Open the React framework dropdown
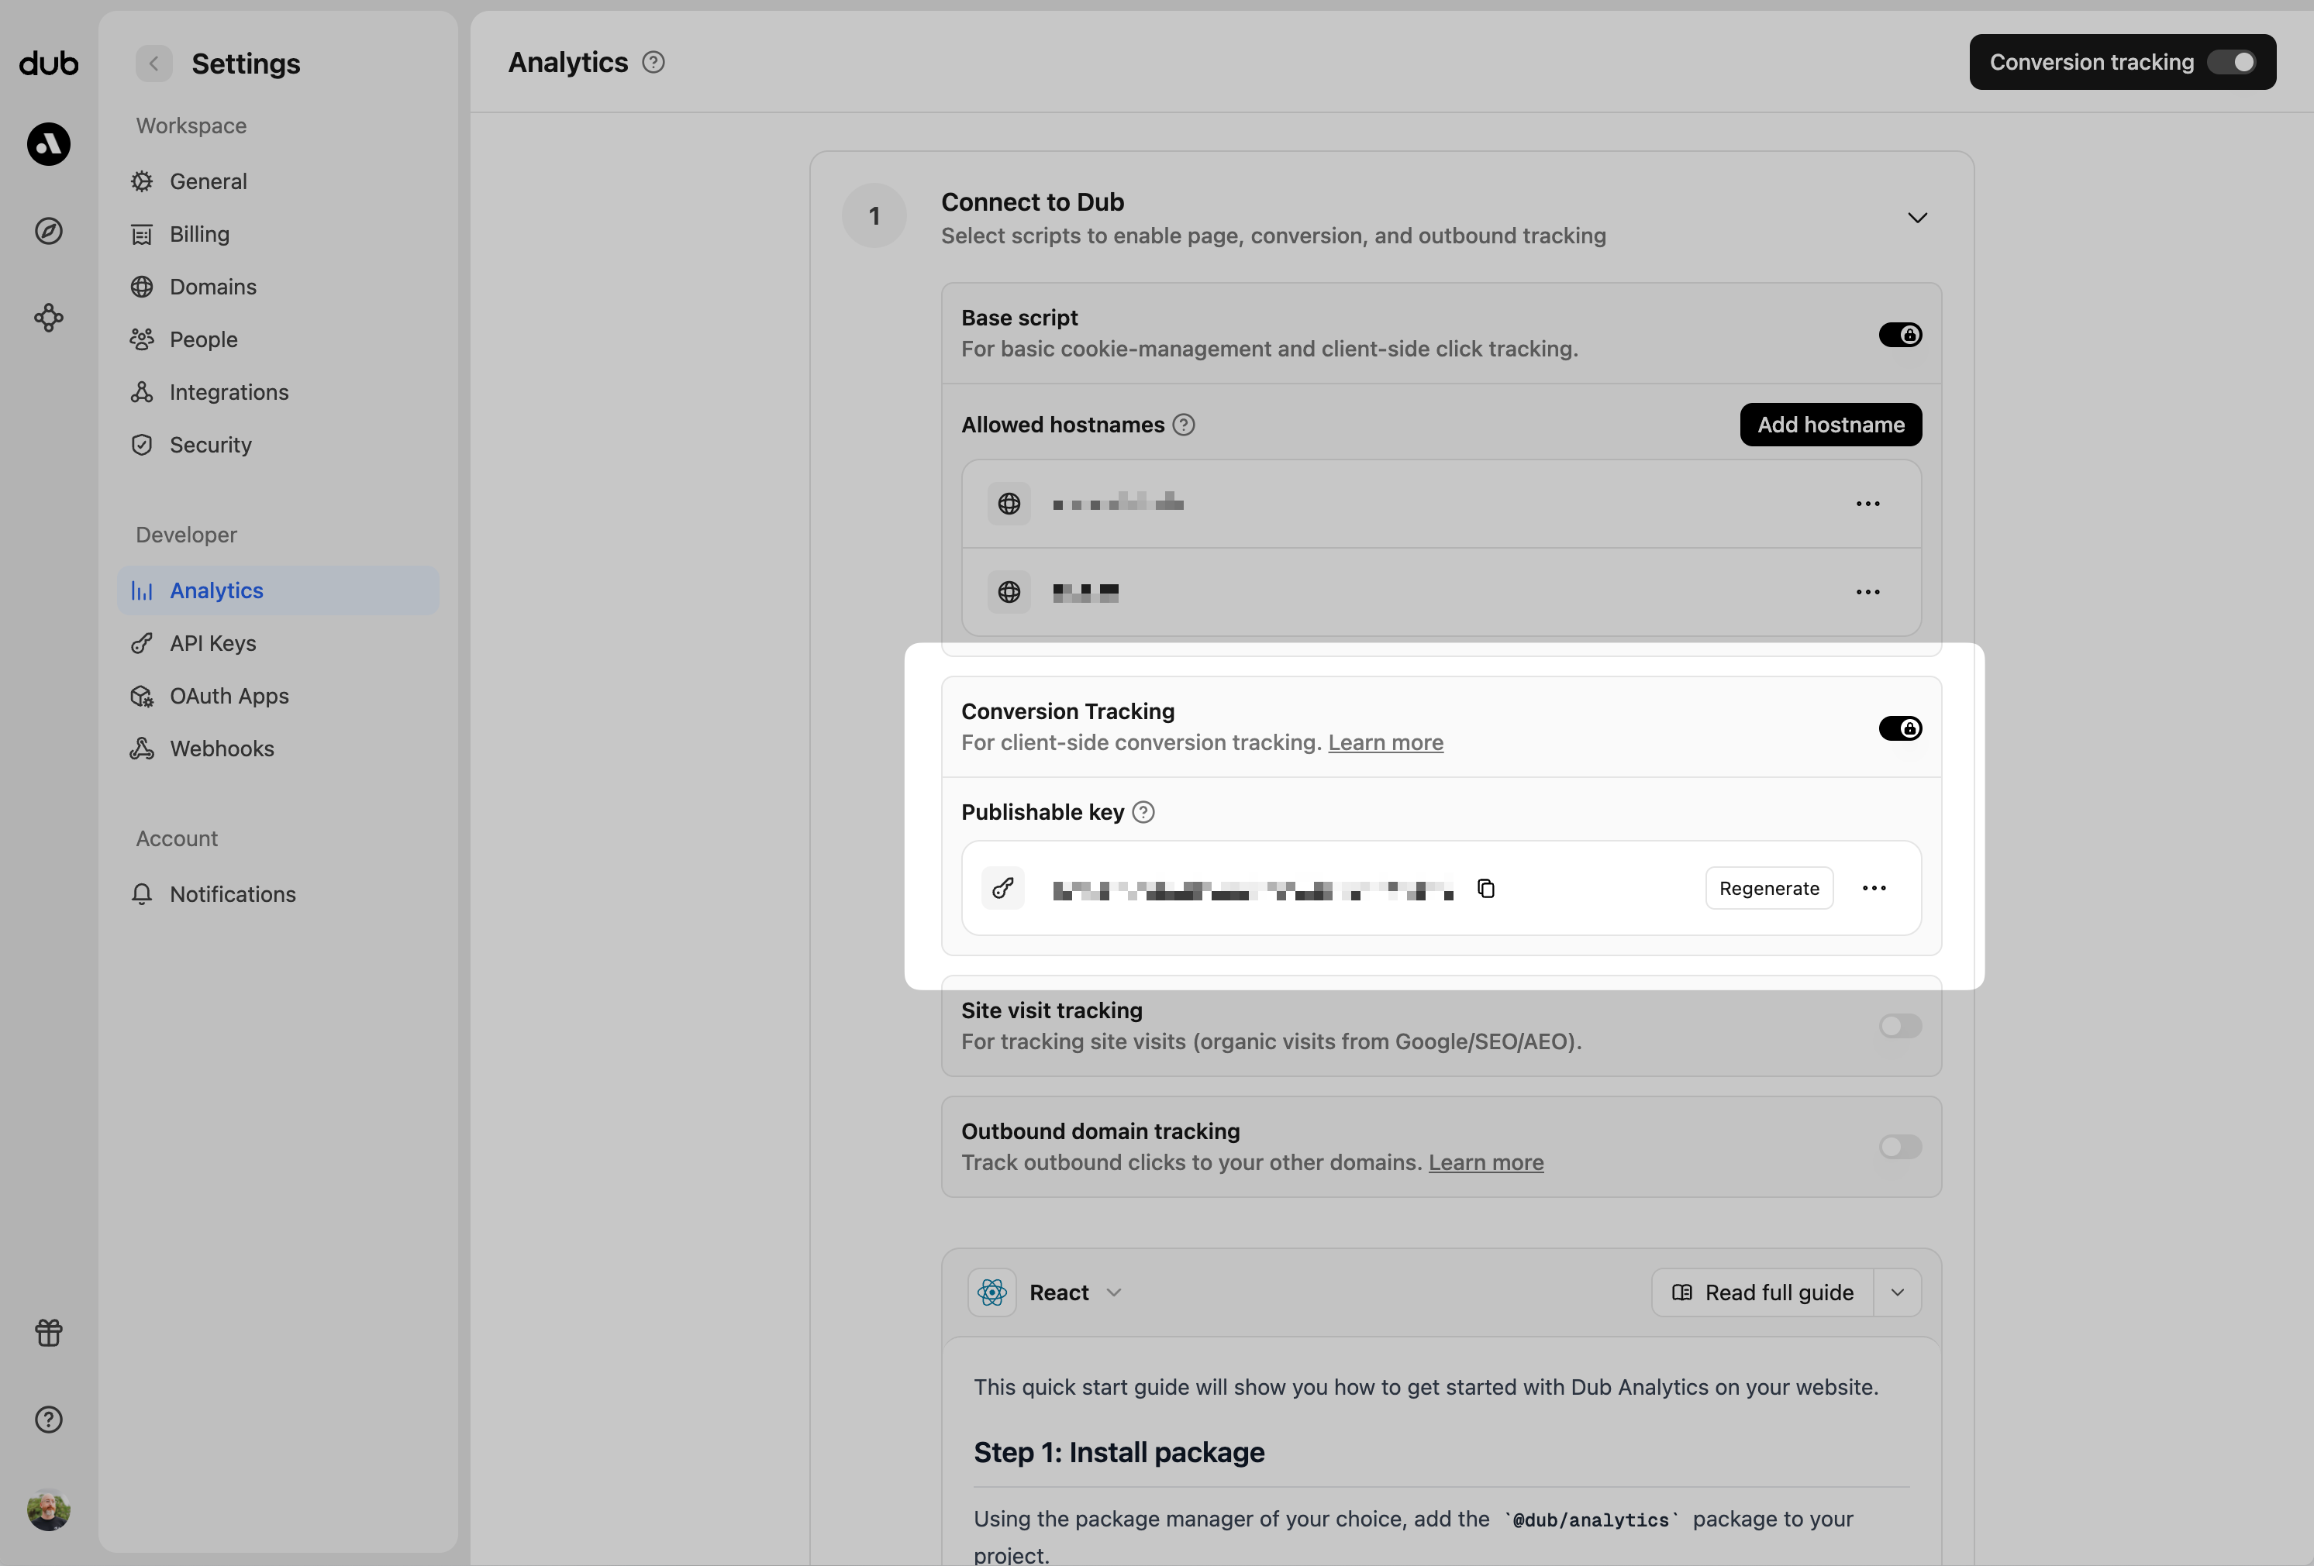The width and height of the screenshot is (2314, 1566). point(1114,1291)
